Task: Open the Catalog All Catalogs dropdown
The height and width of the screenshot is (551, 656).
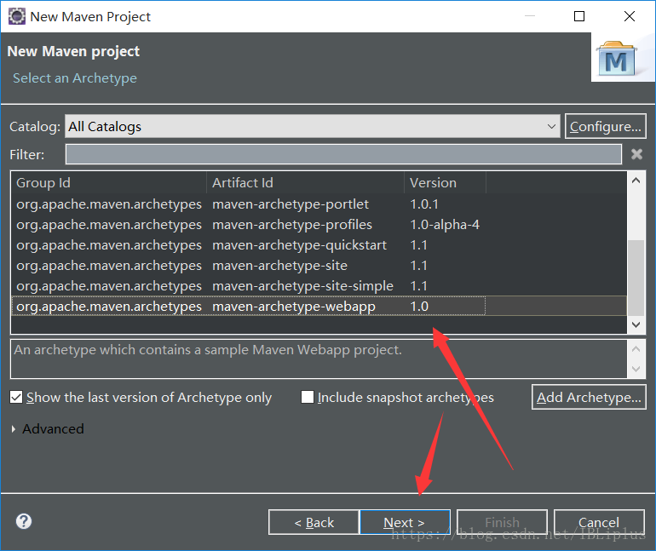Action: click(312, 126)
